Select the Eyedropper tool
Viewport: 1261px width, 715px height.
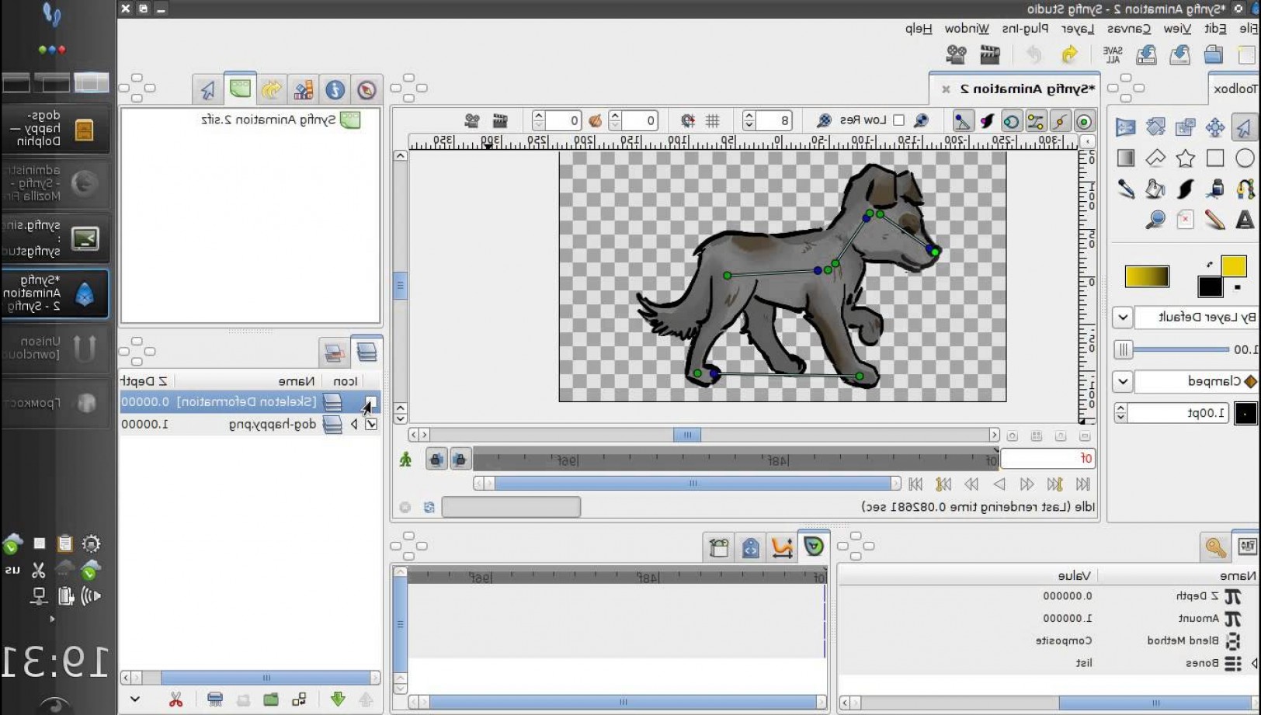pyautogui.click(x=1126, y=189)
